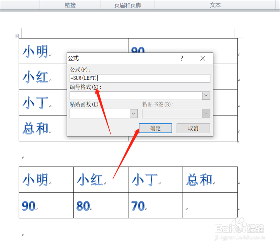Click 取消 to cancel the formula
This screenshot has height=247, width=280.
click(193, 128)
